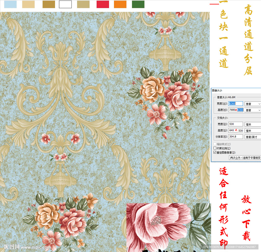Click the 文档大小 group label

pyautogui.click(x=222, y=118)
